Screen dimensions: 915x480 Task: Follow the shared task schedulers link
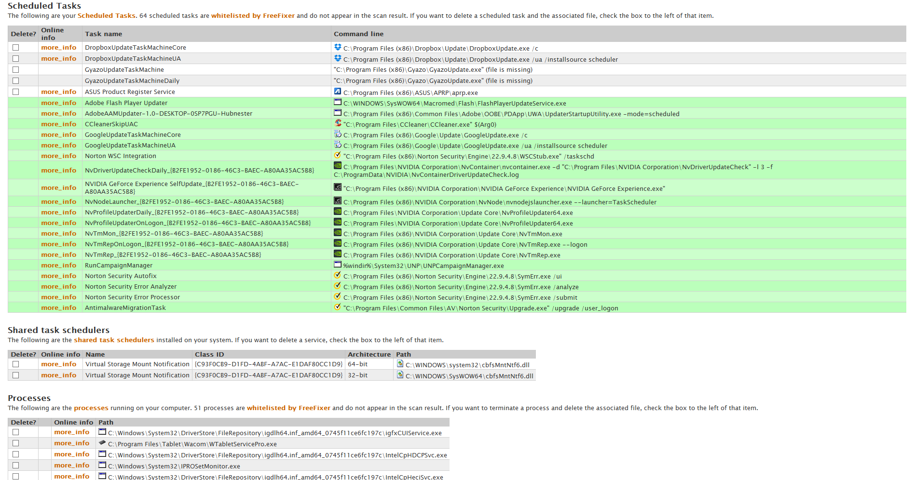pyautogui.click(x=114, y=340)
